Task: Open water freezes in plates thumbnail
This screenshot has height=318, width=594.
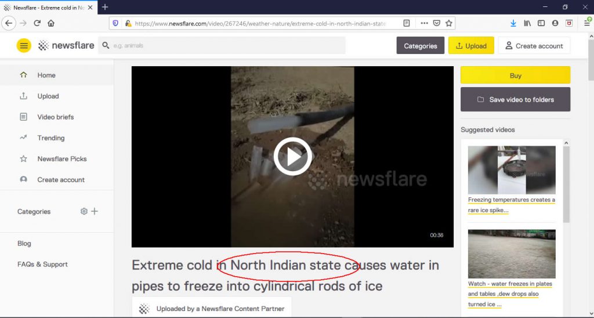Action: pyautogui.click(x=512, y=254)
